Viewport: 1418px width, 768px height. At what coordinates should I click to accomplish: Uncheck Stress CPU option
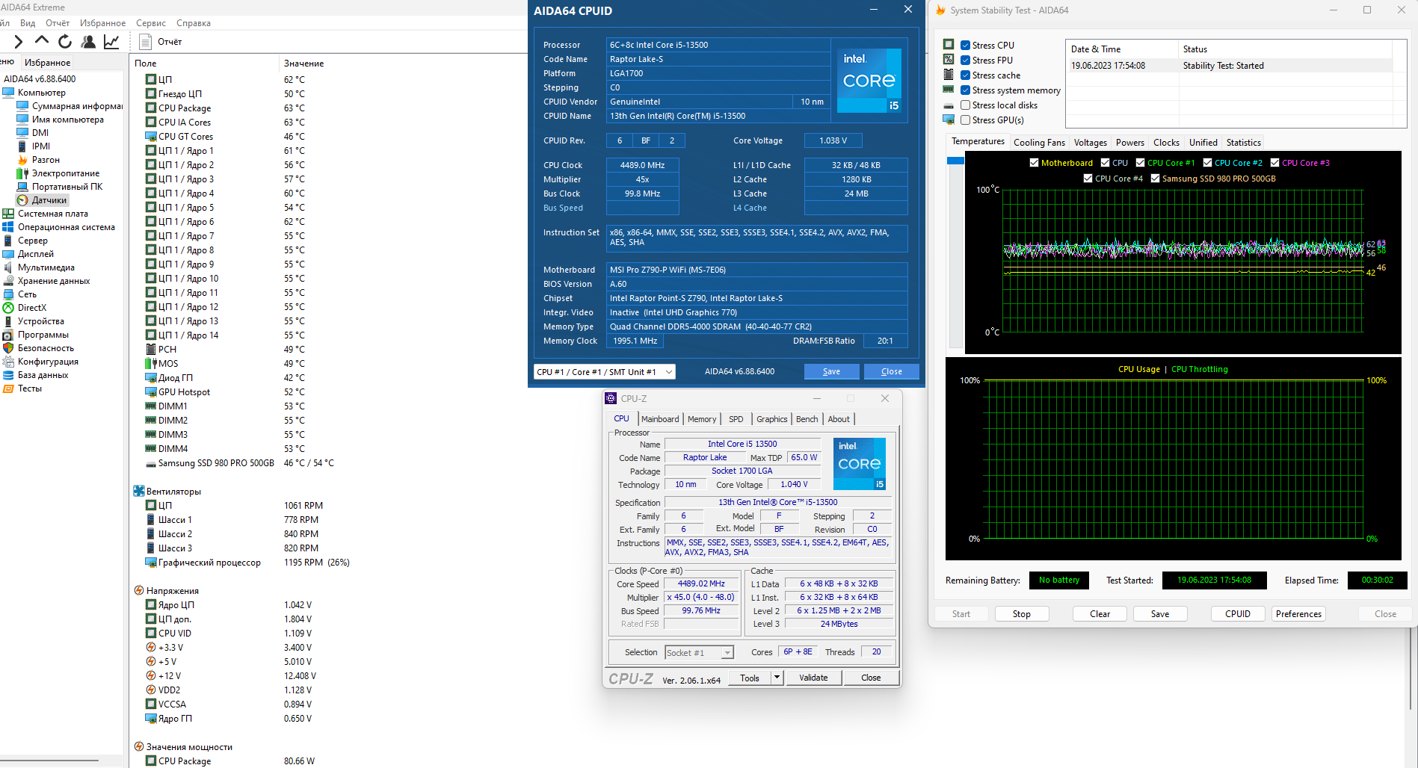(x=966, y=46)
